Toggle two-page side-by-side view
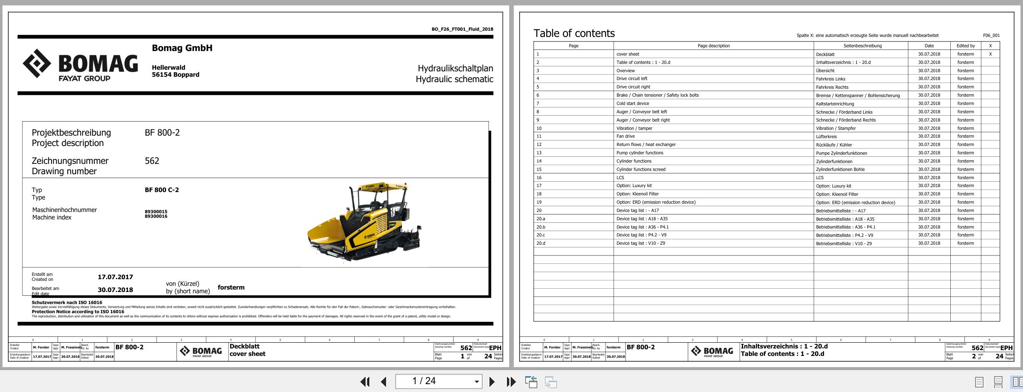This screenshot has width=1023, height=392. click(x=1016, y=382)
